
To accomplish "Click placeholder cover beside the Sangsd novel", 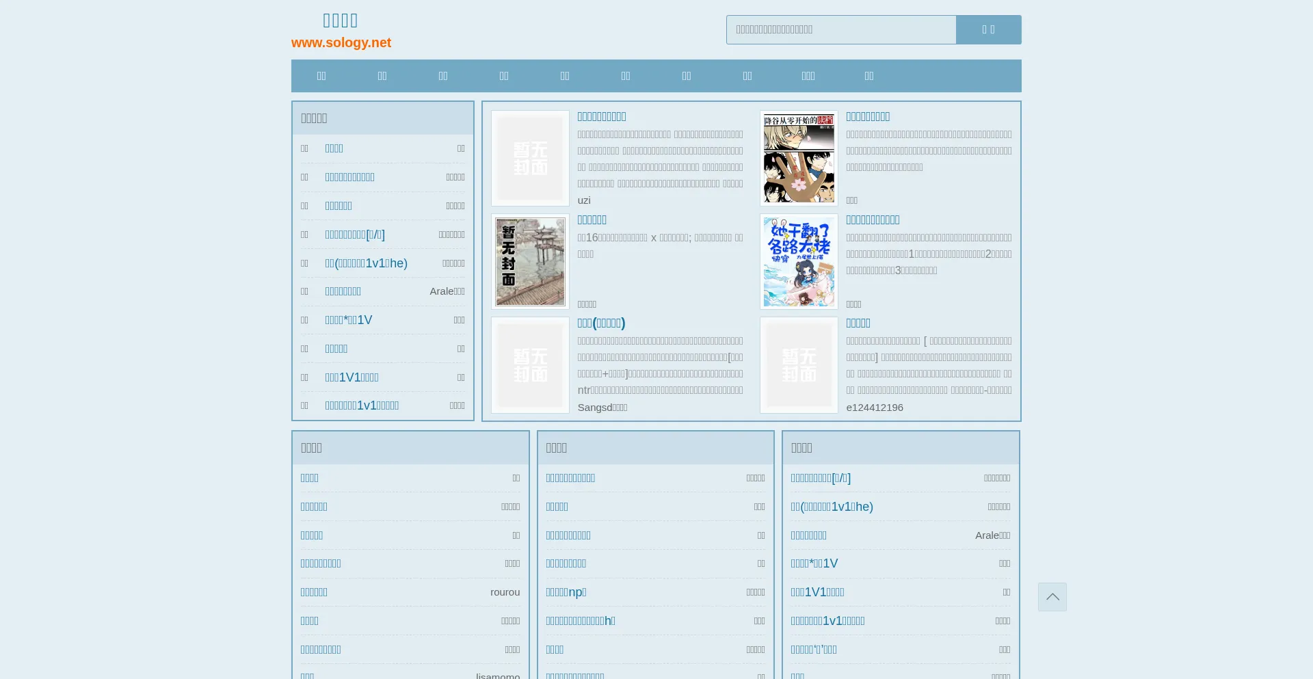I will [530, 365].
